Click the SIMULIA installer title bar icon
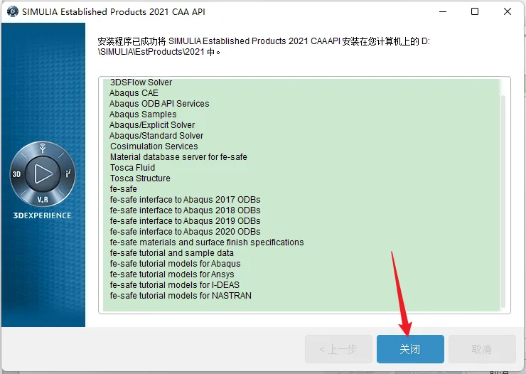The width and height of the screenshot is (526, 374). 13,11
